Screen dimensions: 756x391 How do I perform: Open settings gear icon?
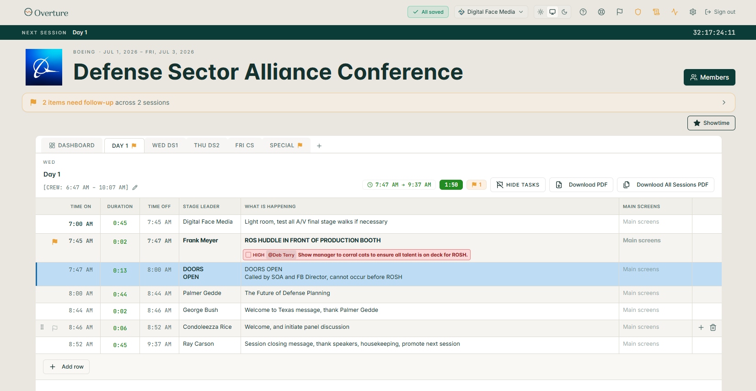[693, 12]
